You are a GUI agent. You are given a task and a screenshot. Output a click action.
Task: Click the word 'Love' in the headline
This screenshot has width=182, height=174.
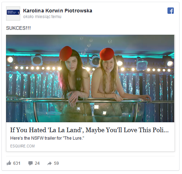(x=131, y=130)
